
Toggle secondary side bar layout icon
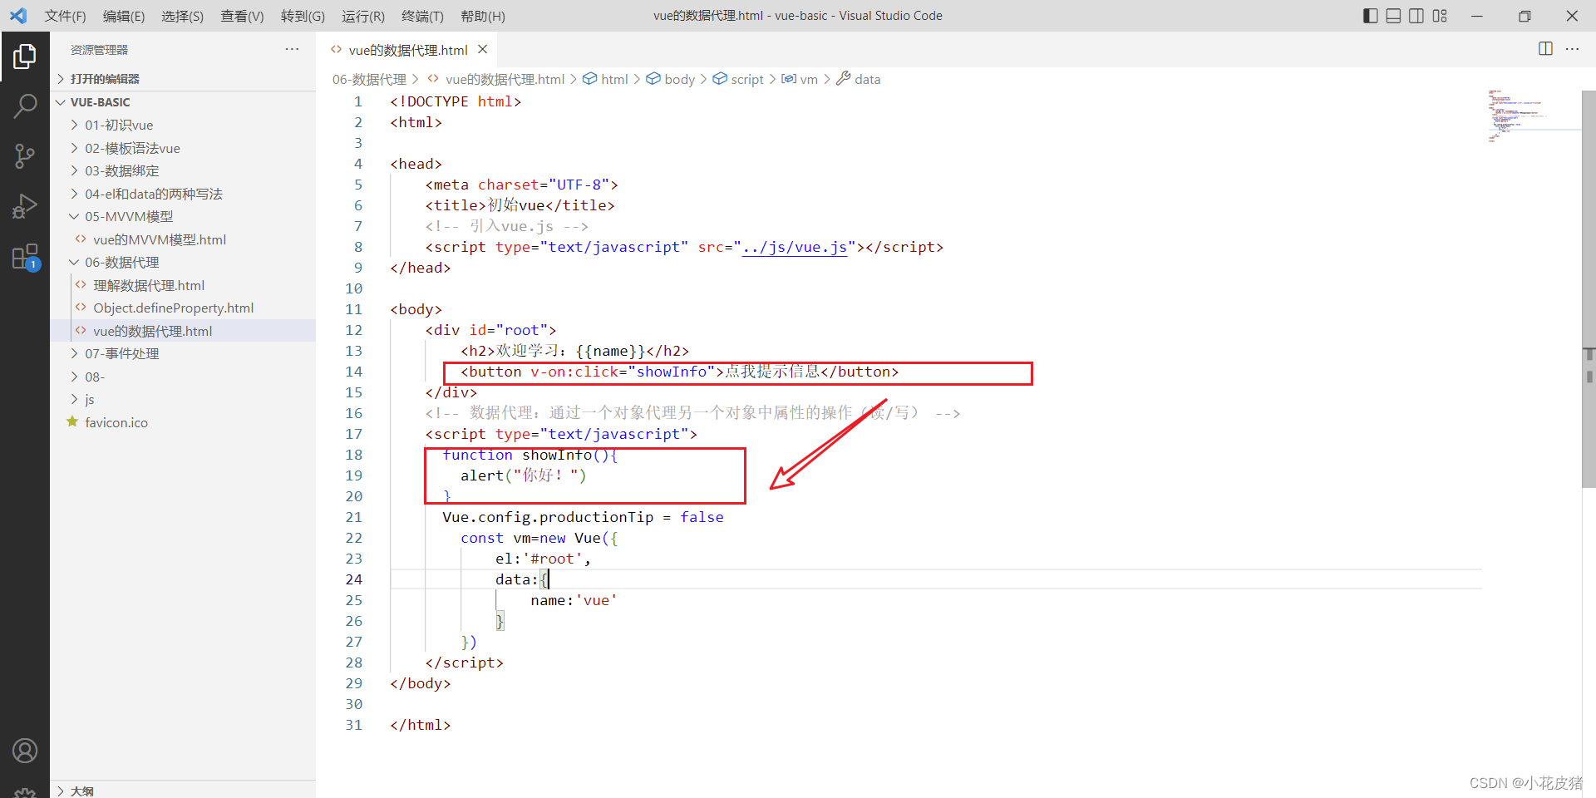[x=1416, y=16]
